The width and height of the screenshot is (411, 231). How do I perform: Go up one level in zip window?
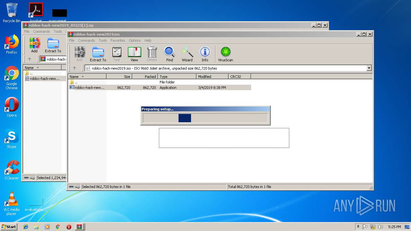(x=30, y=59)
